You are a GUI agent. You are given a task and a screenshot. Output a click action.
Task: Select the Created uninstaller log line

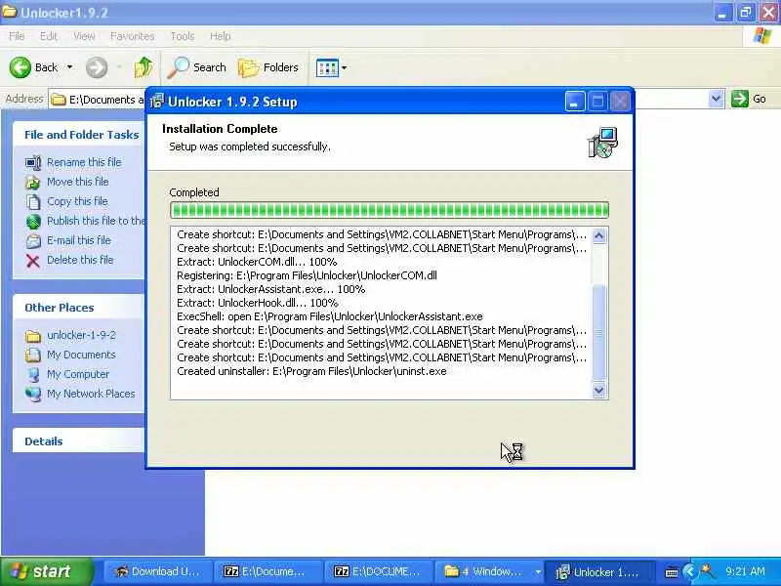click(311, 371)
